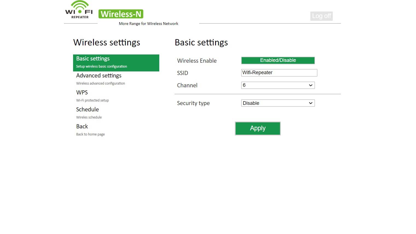Click the 'Wireless settings' heading
Screen dimensions: 416x234
[x=107, y=42]
